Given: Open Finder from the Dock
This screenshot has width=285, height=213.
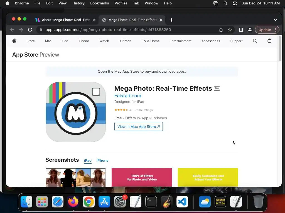Looking at the screenshot, I should coord(26,202).
